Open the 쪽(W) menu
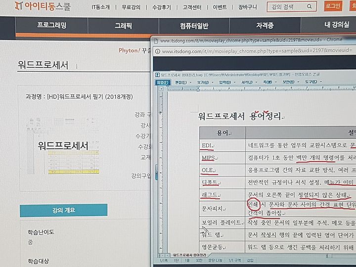Screen dimensions: 356x267 pyautogui.click(x=267, y=82)
